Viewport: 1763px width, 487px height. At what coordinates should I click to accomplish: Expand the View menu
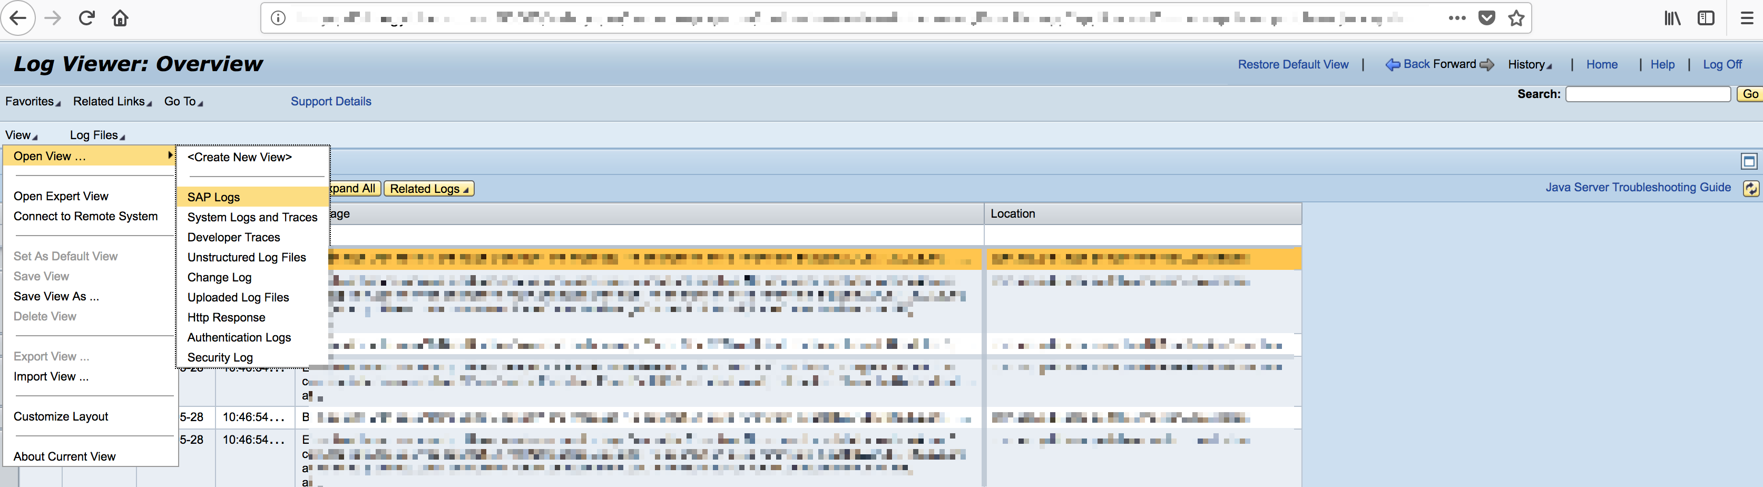[21, 135]
